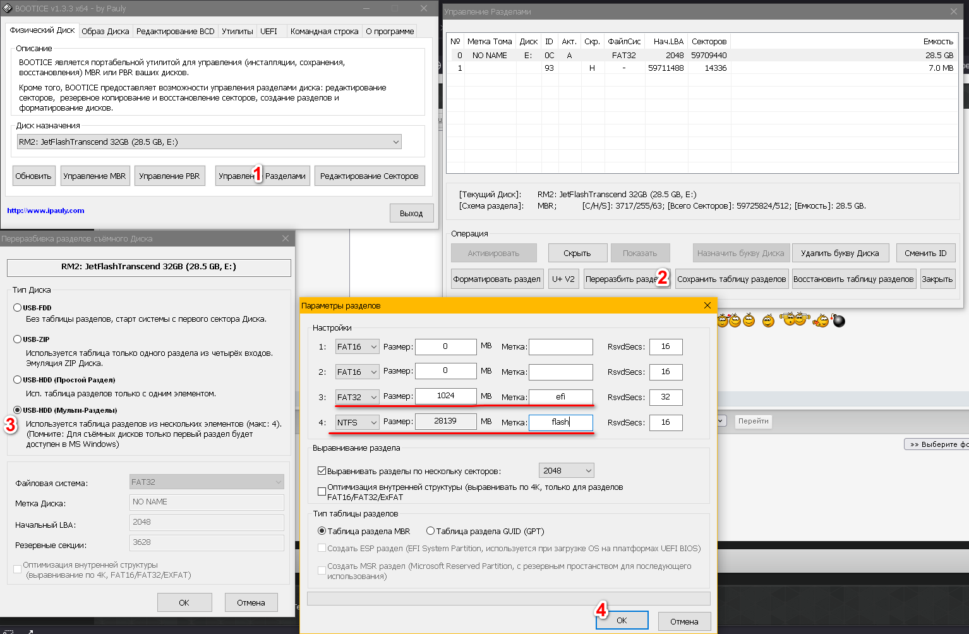Viewport: 969px width, 634px height.
Task: Select the USB-ZIP disk type
Action: coord(18,339)
